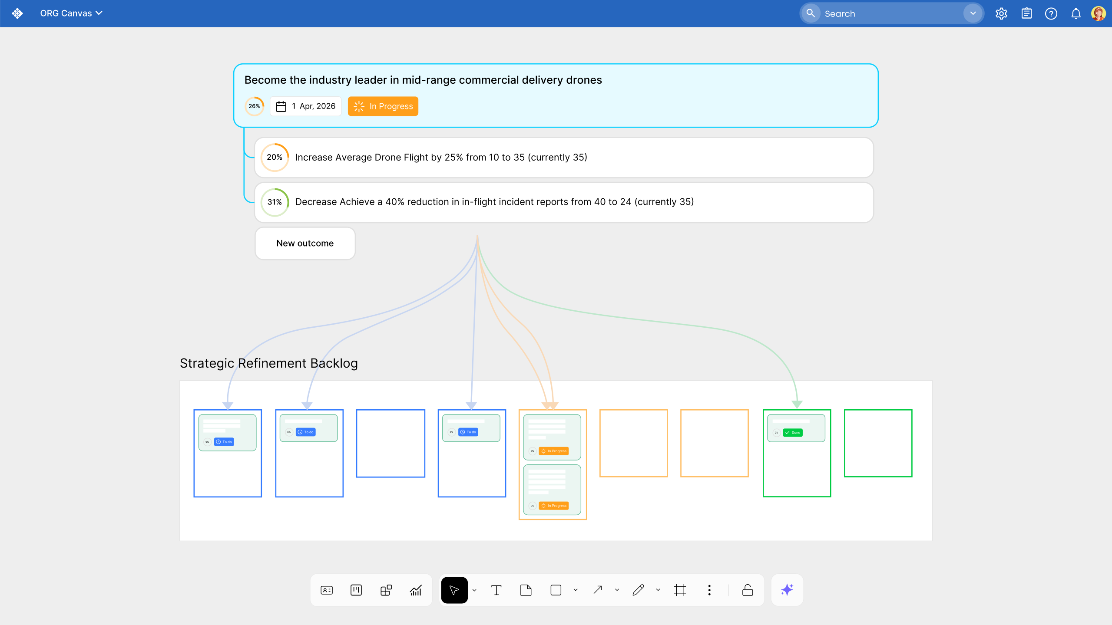This screenshot has height=625, width=1112.
Task: Select the sticky note tool
Action: pyautogui.click(x=526, y=590)
